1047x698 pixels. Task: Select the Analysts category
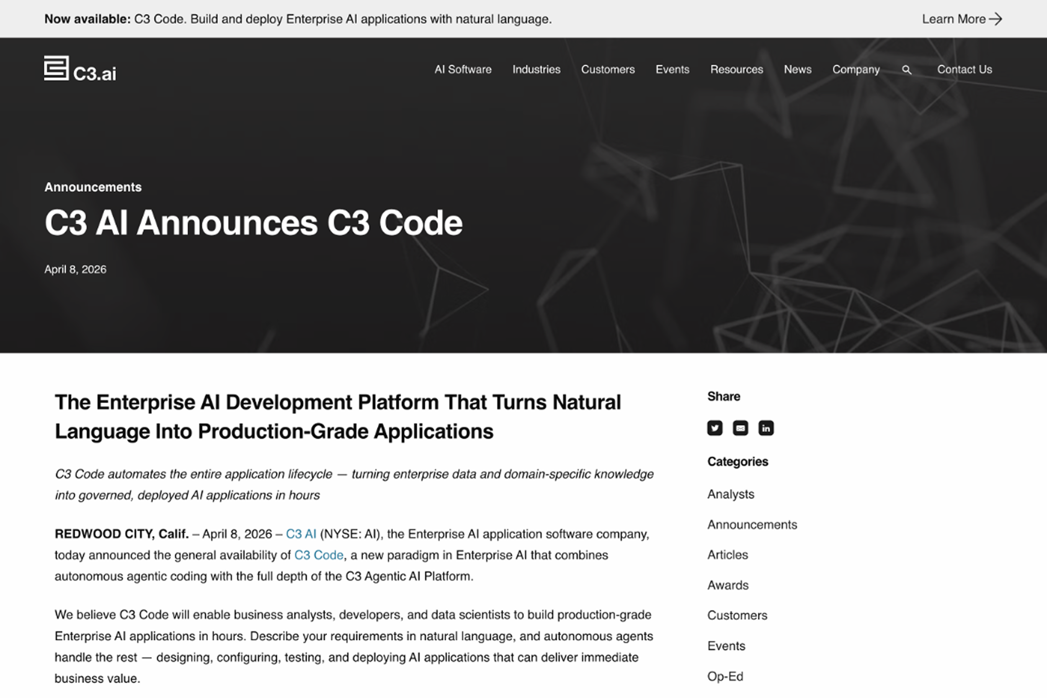click(x=731, y=494)
